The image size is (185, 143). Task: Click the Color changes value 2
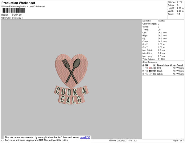158,24
